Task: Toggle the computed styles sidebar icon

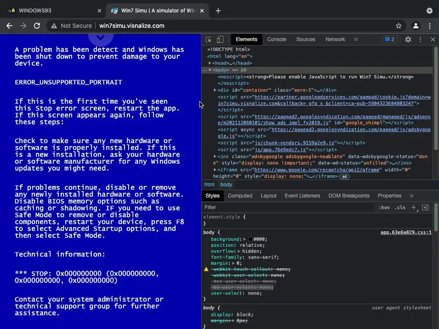Action: [425, 207]
